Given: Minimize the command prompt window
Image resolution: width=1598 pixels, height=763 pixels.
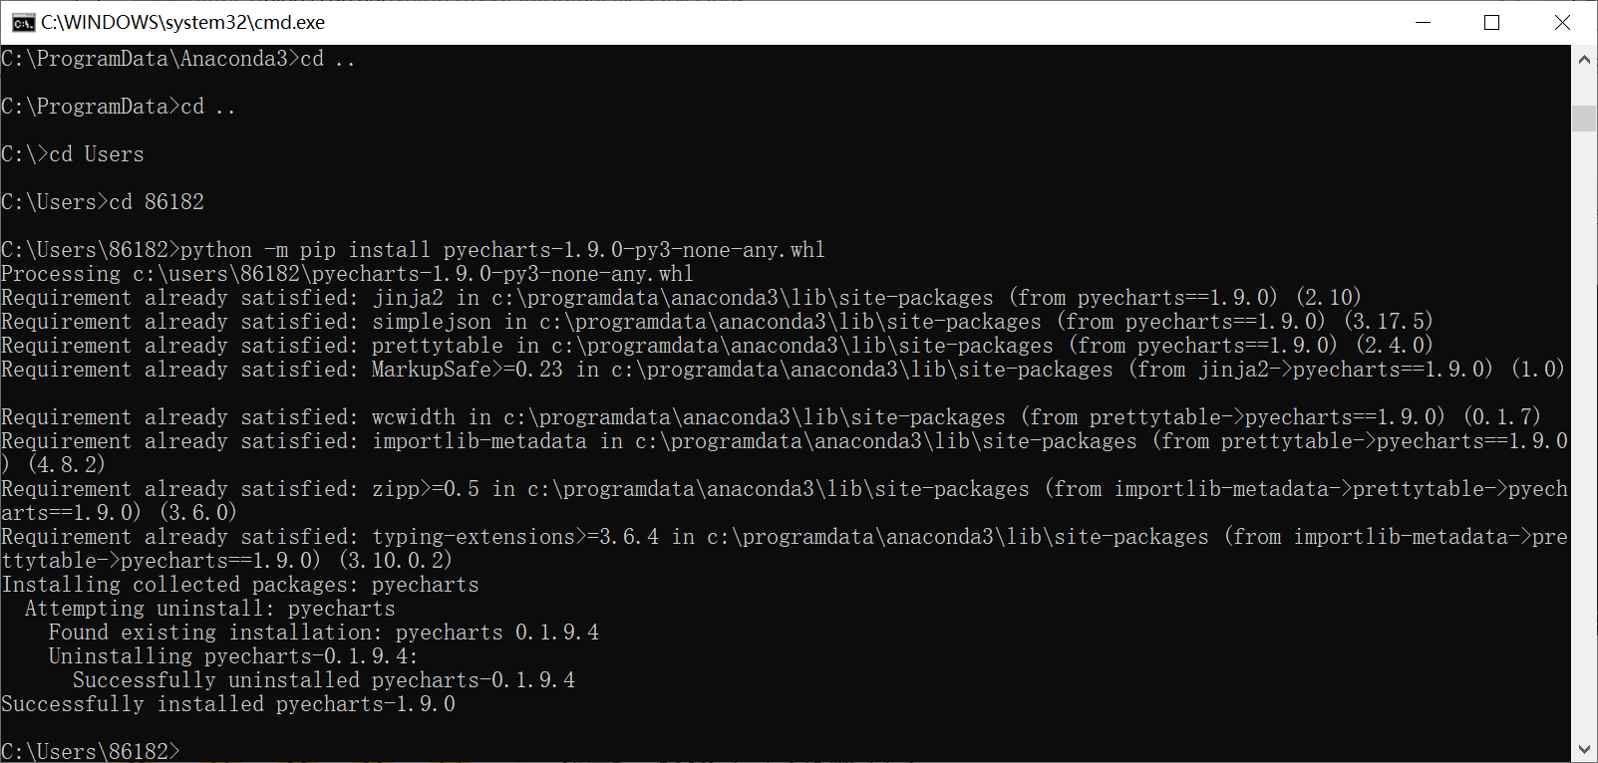Looking at the screenshot, I should [1423, 23].
